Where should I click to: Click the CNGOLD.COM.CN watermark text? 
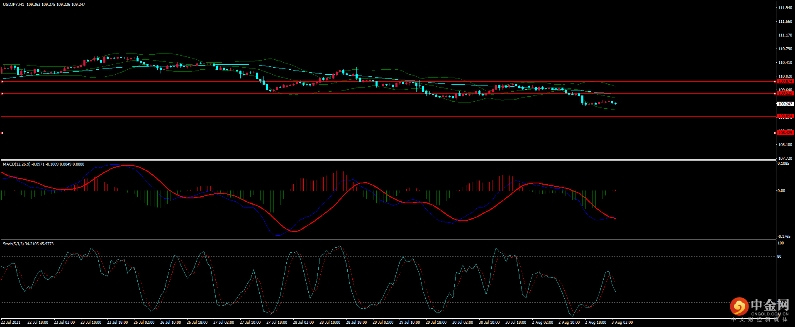pos(769,314)
